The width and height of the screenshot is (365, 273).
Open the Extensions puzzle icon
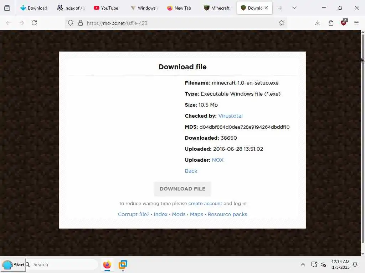(331, 23)
